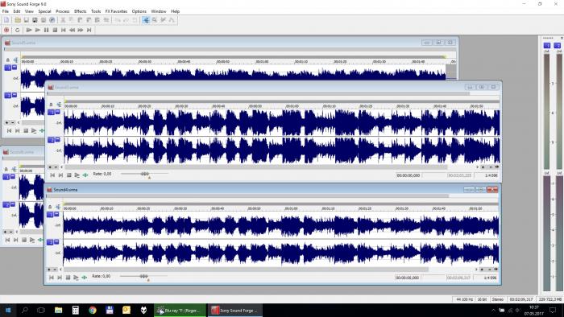Click Pause in the main transport toolbar
This screenshot has height=317, width=564.
click(47, 30)
